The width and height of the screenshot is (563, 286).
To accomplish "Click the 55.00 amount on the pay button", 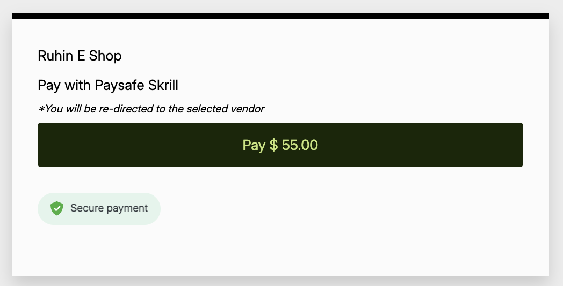I will point(300,145).
